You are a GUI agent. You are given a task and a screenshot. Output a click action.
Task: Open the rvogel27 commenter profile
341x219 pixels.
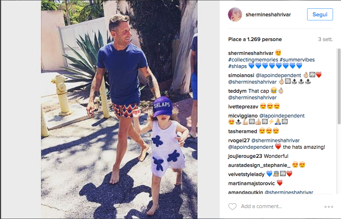[x=239, y=140]
